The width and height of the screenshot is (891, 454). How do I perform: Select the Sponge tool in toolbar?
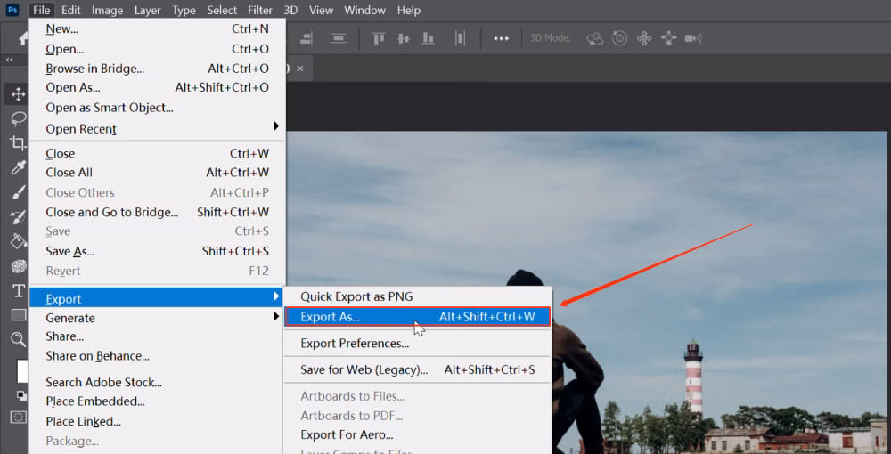pos(18,266)
